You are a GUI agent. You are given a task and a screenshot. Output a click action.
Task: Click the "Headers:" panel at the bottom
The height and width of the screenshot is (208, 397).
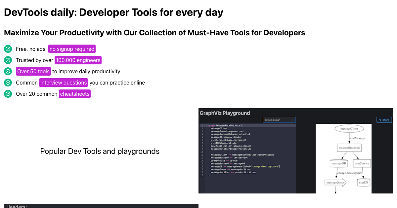pos(101,206)
